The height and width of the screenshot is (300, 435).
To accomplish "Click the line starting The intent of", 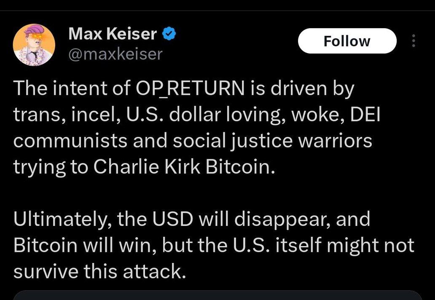I will tap(184, 88).
